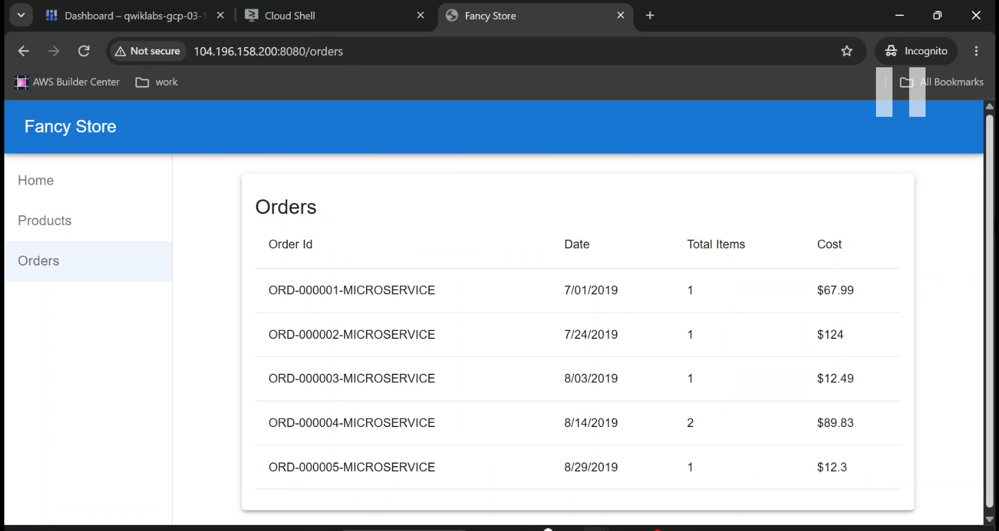Viewport: 999px width, 531px height.
Task: Open the AWS Builder Center bookmark
Action: click(x=67, y=82)
